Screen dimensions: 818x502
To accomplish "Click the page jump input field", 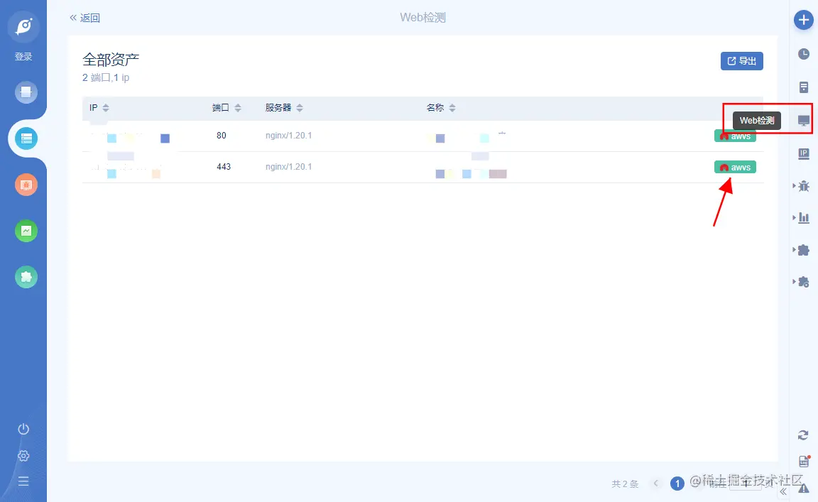I will (745, 484).
